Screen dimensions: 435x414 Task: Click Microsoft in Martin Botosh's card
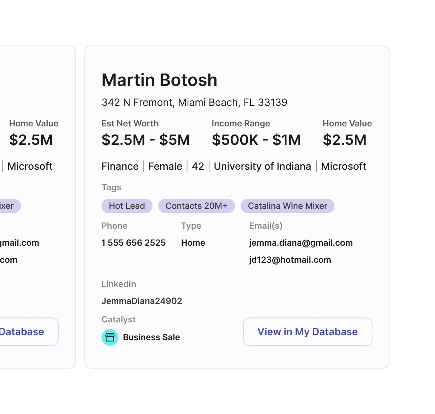click(344, 167)
